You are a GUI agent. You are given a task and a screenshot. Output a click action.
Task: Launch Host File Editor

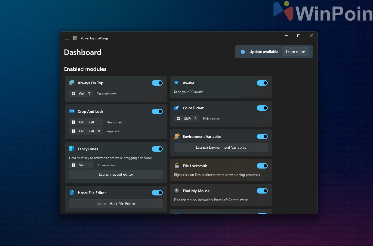click(x=116, y=204)
